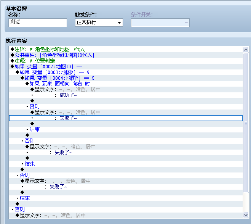Viewport: 251px width, 224px height.
Task: Click scrollbar down arrow in event list
Action: (246, 215)
